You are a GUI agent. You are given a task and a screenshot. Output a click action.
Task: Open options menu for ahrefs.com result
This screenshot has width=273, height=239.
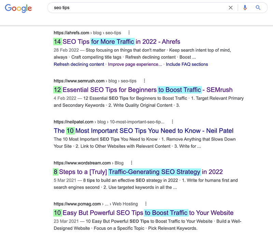point(129,32)
